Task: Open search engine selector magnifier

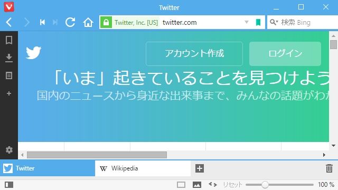Action: (274, 22)
